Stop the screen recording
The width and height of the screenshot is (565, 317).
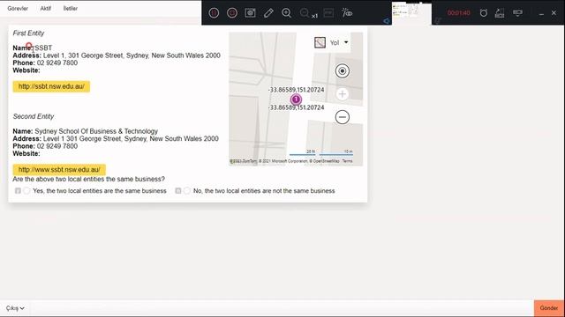coord(232,13)
